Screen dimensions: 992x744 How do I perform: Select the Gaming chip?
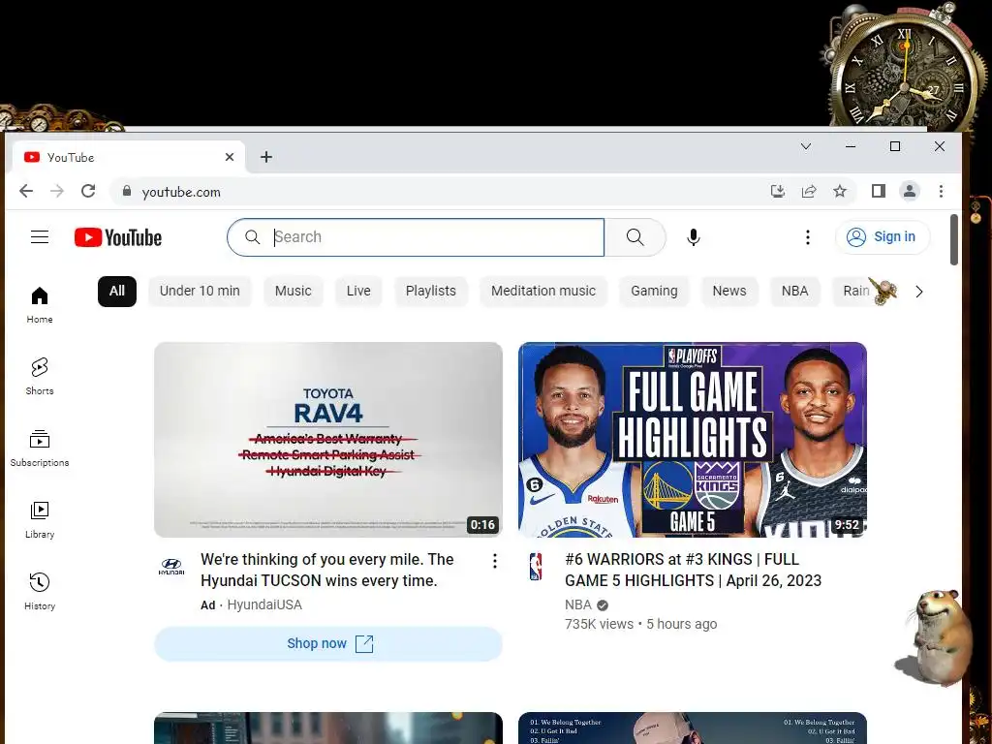tap(654, 291)
